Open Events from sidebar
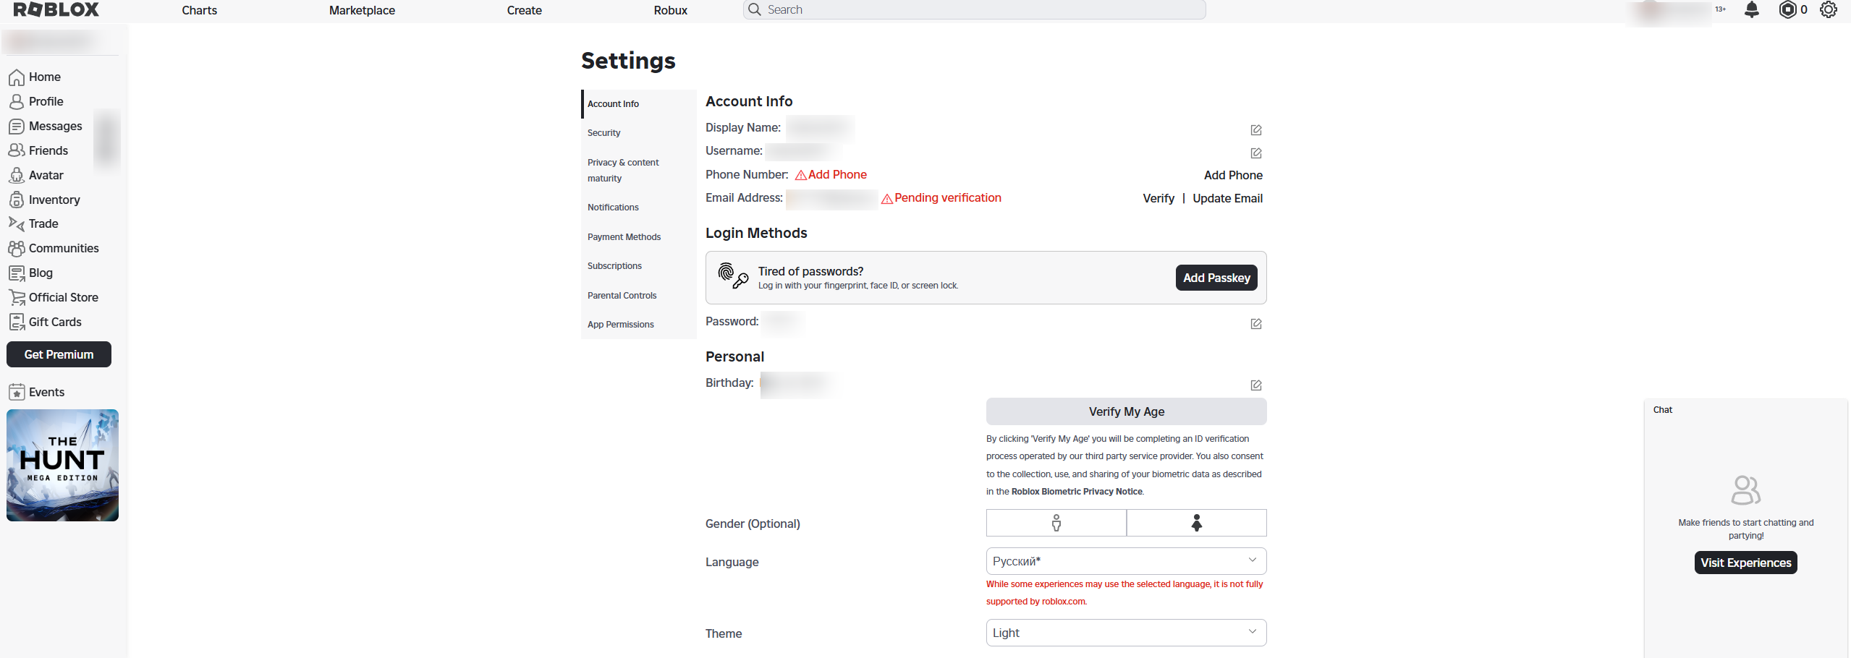The width and height of the screenshot is (1851, 658). [36, 392]
